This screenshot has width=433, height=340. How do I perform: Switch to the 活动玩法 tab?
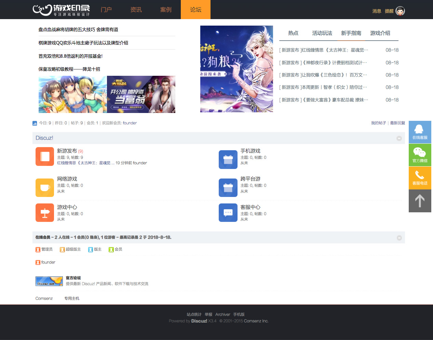click(x=322, y=33)
